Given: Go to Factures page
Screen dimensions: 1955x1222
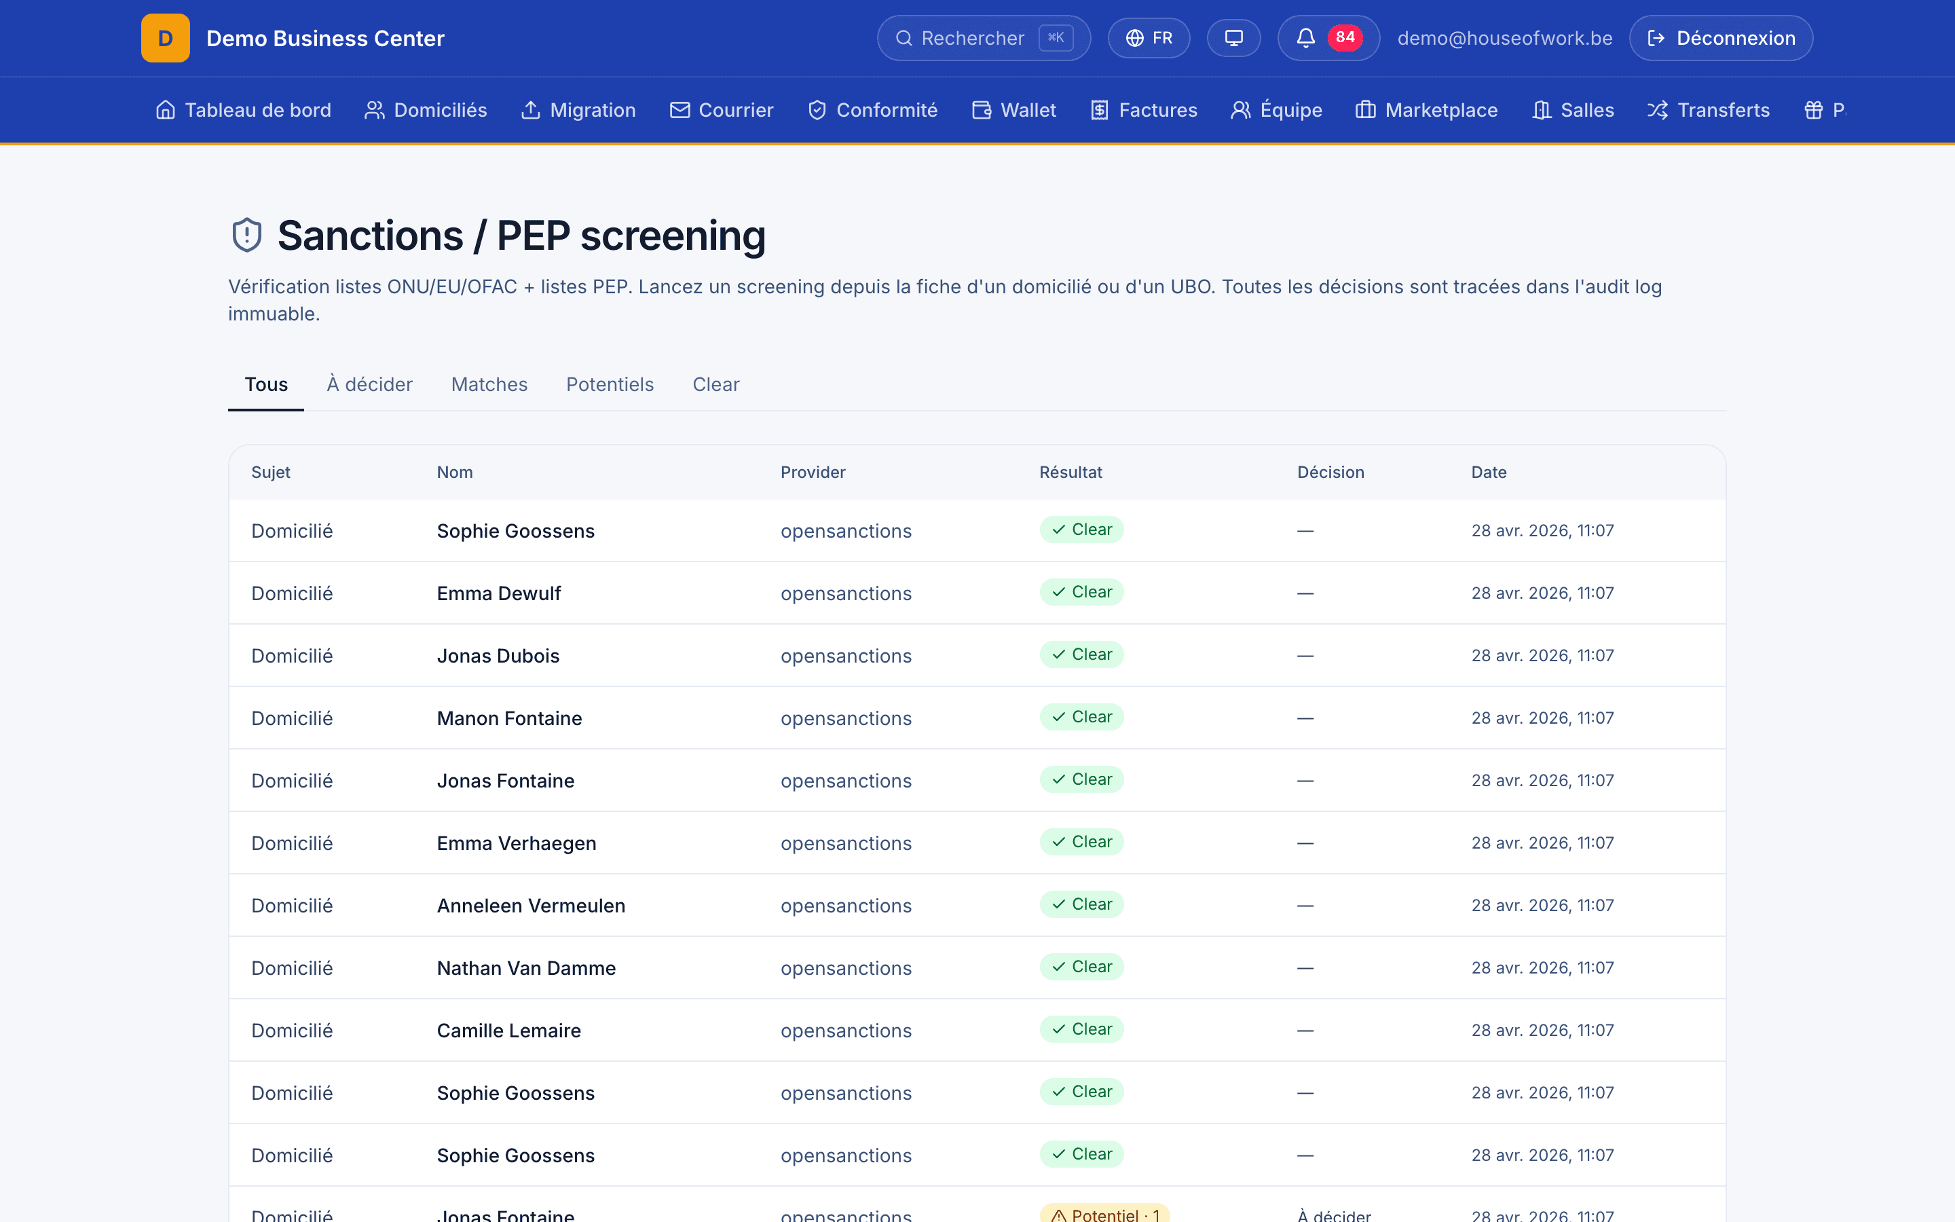Looking at the screenshot, I should pyautogui.click(x=1143, y=110).
